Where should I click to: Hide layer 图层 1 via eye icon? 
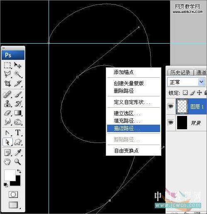click(170, 106)
